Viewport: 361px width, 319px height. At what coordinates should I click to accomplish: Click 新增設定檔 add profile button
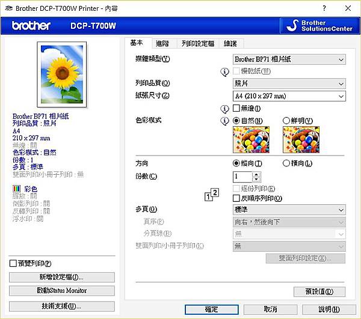click(x=62, y=277)
